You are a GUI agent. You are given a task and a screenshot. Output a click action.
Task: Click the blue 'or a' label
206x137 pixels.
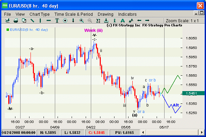point(141,112)
